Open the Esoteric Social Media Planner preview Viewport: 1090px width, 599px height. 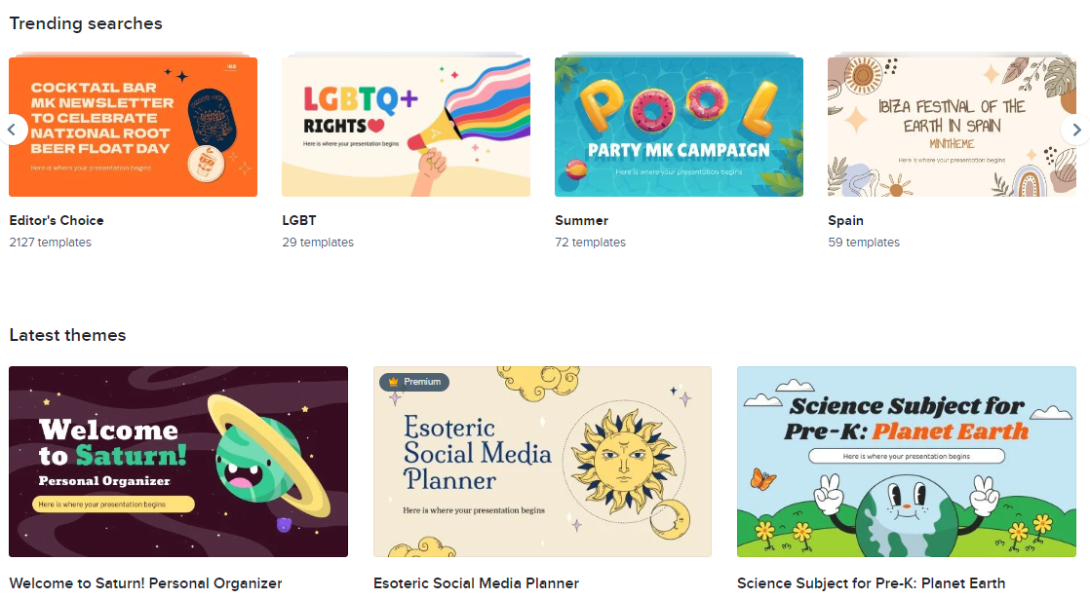pyautogui.click(x=542, y=462)
